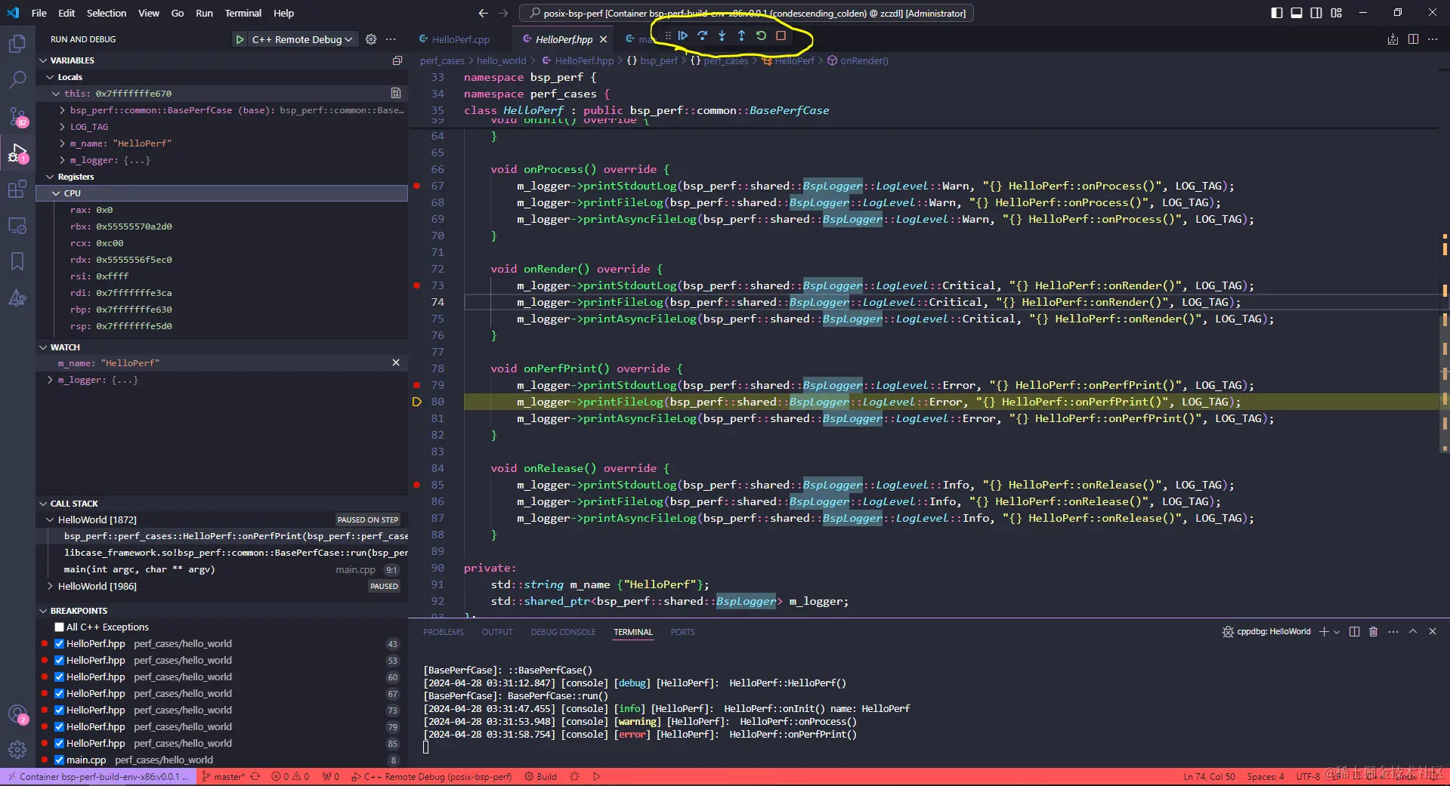The image size is (1450, 786).
Task: Open the C++ Remote Debug configuration dropdown
Action: point(302,39)
